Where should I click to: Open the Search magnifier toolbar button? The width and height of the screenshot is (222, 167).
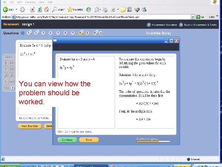pyautogui.click(x=58, y=10)
